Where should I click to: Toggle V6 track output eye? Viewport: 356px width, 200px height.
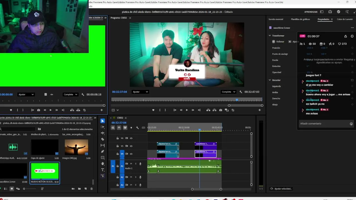pyautogui.click(x=131, y=138)
